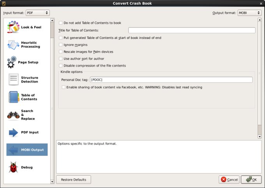The image size is (265, 188).
Task: Enable Rescale images for Palm devices
Action: [60, 52]
